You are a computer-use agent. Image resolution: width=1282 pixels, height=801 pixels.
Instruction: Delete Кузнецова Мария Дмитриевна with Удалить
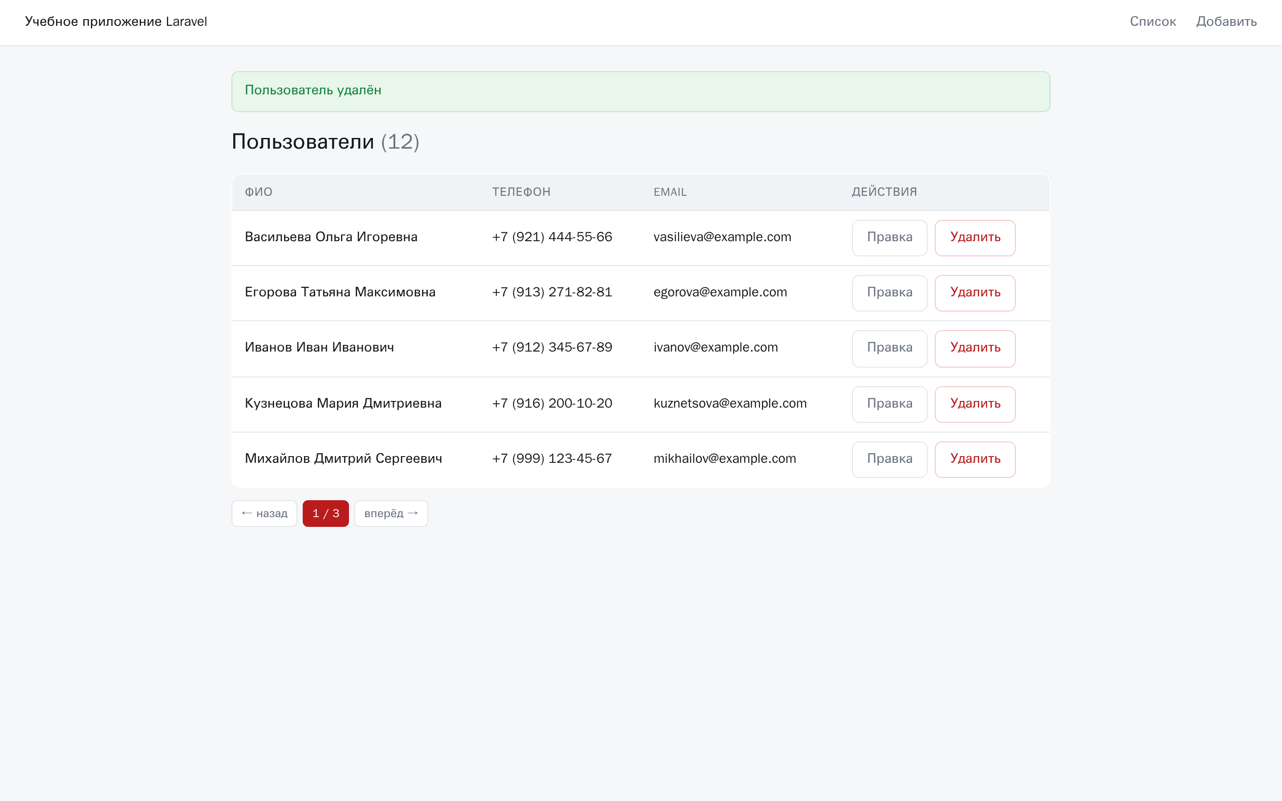pyautogui.click(x=975, y=404)
